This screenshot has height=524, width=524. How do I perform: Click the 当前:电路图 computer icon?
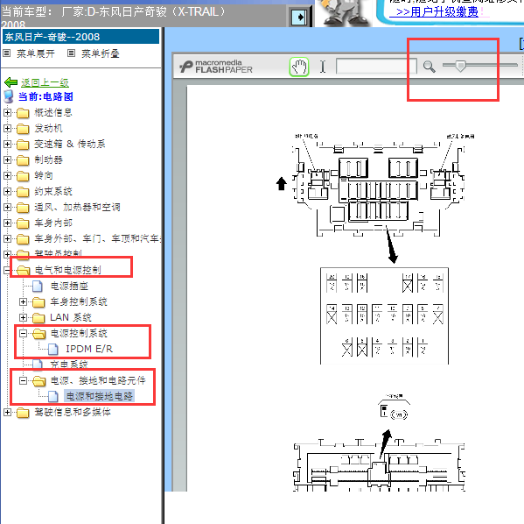[x=9, y=96]
